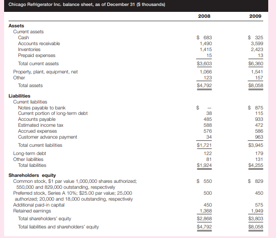
Task: Select the Estimated income tax label
Action: [x=41, y=125]
